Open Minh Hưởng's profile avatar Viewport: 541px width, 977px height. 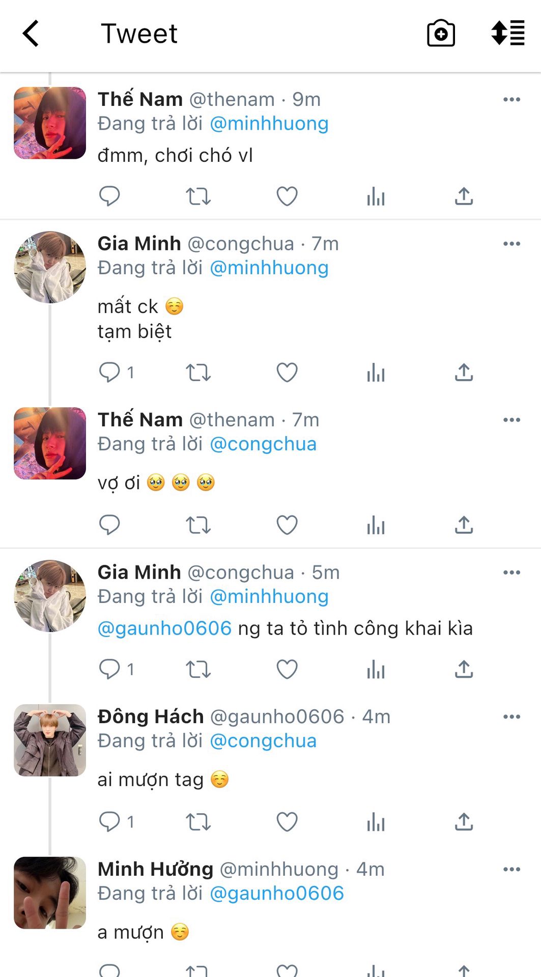pyautogui.click(x=50, y=893)
